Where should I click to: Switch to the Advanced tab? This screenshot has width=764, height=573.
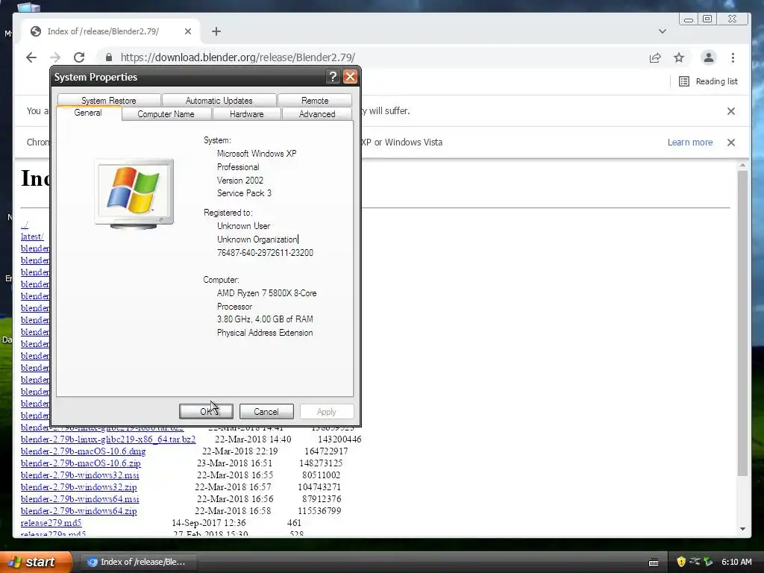click(x=316, y=114)
